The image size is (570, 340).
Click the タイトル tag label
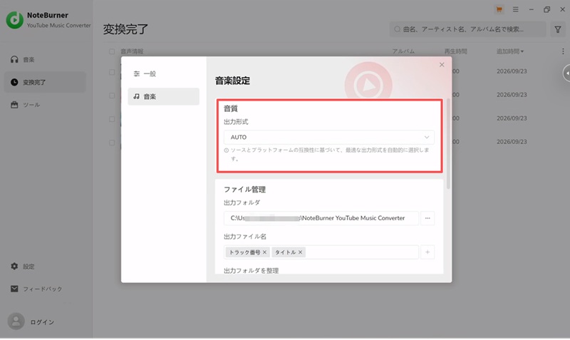[286, 252]
